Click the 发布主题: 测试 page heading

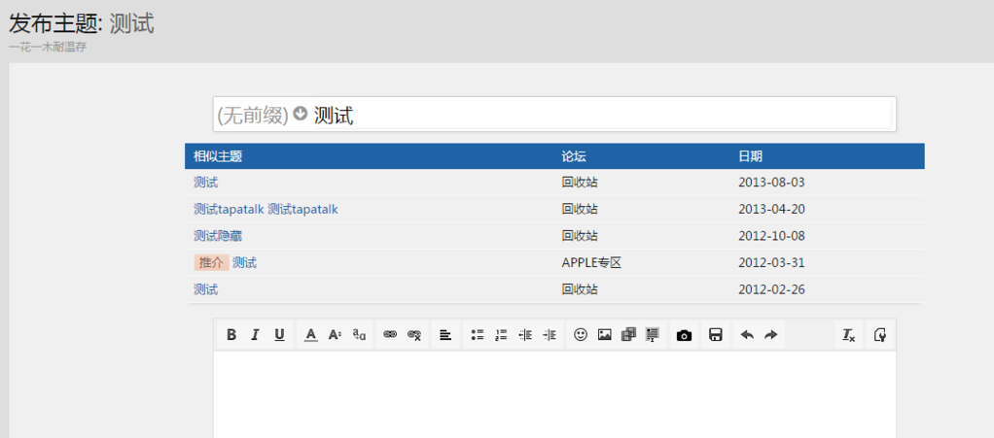[x=81, y=24]
